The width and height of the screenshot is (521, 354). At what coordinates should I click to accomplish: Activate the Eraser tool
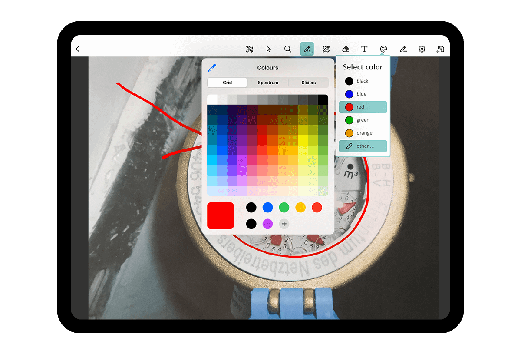[x=345, y=49]
